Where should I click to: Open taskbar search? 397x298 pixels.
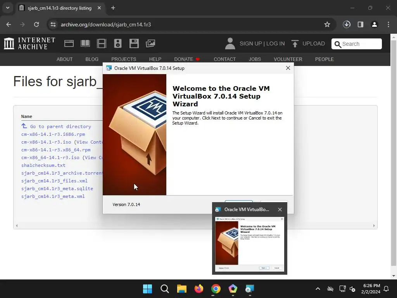click(164, 289)
